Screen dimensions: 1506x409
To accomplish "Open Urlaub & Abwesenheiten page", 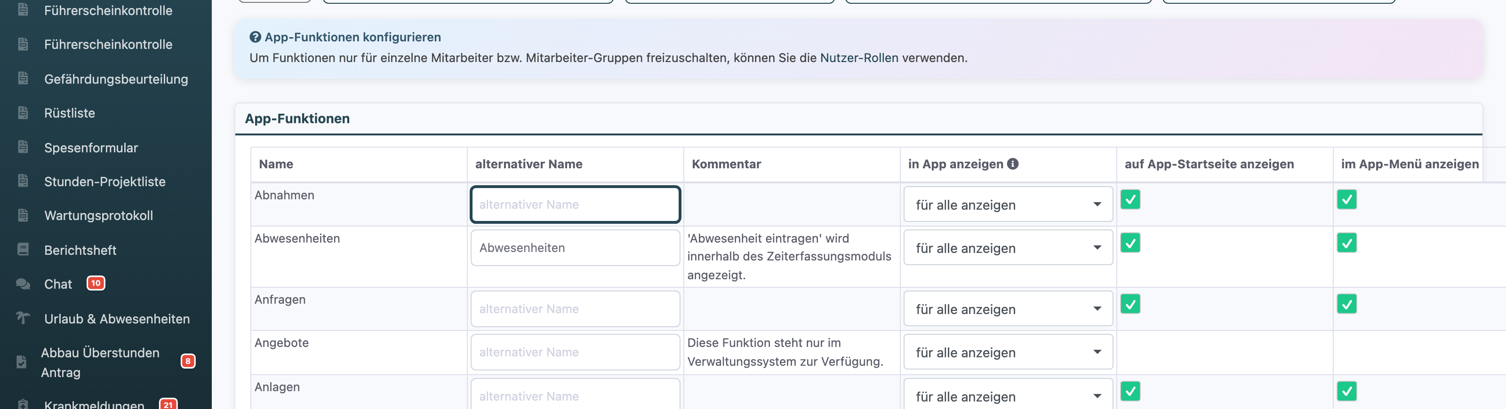I will [x=117, y=318].
